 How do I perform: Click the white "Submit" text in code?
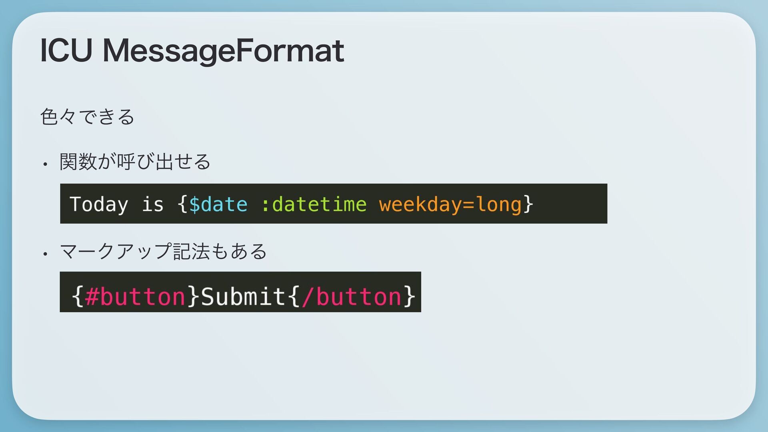(x=242, y=296)
